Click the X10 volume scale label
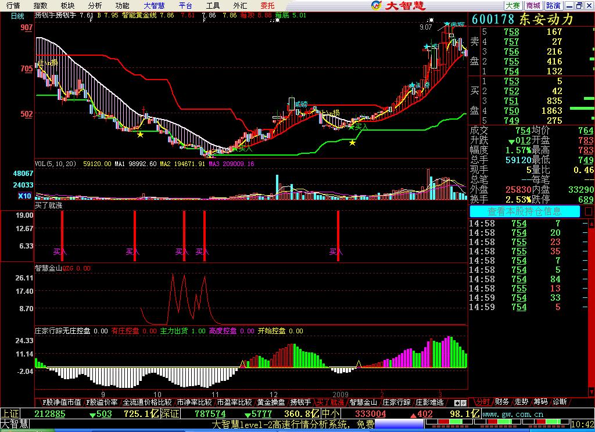This screenshot has width=595, height=432. pyautogui.click(x=24, y=196)
